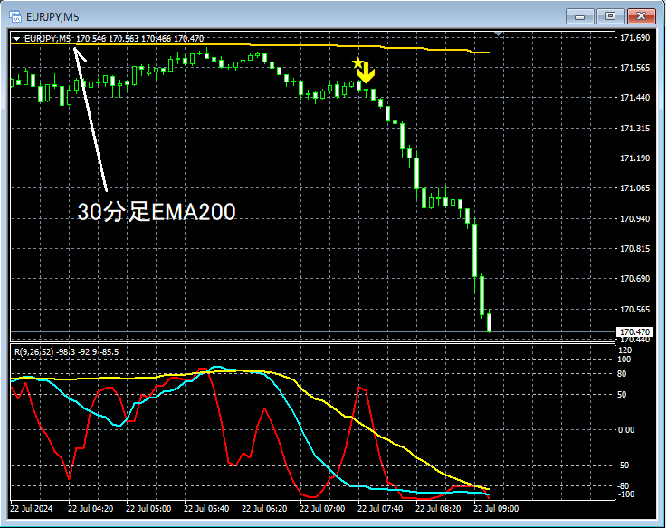667x528 pixels.
Task: Click the 171.315 price scale value
Action: pos(634,129)
